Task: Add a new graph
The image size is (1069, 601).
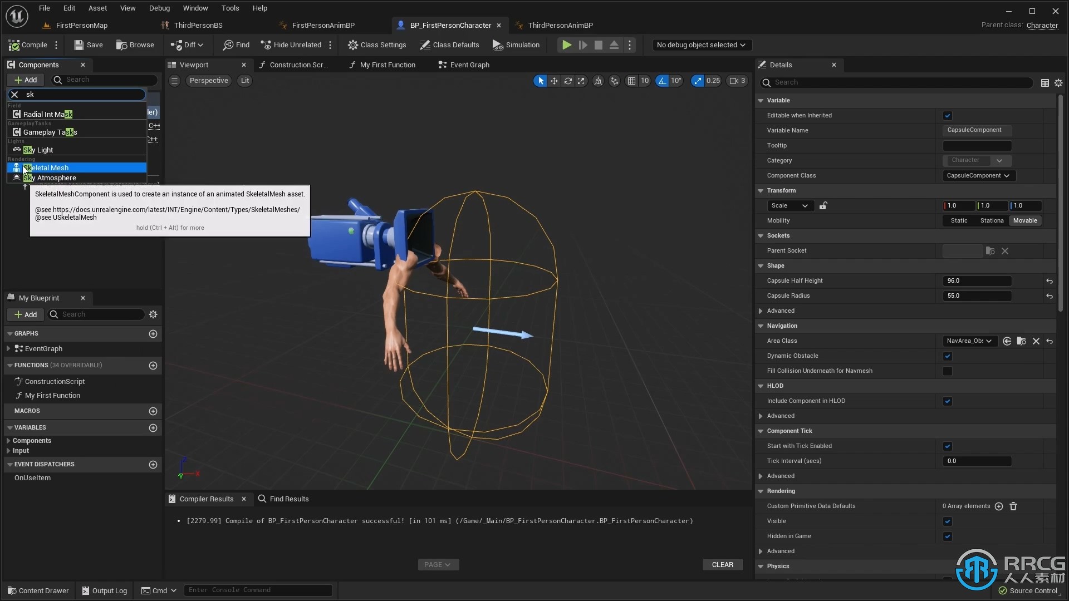Action: pos(153,333)
